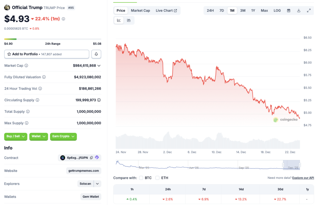Viewport: 318px width, 205px height.
Task: Open the Solscan explorers dropdown chevron
Action: click(x=97, y=184)
